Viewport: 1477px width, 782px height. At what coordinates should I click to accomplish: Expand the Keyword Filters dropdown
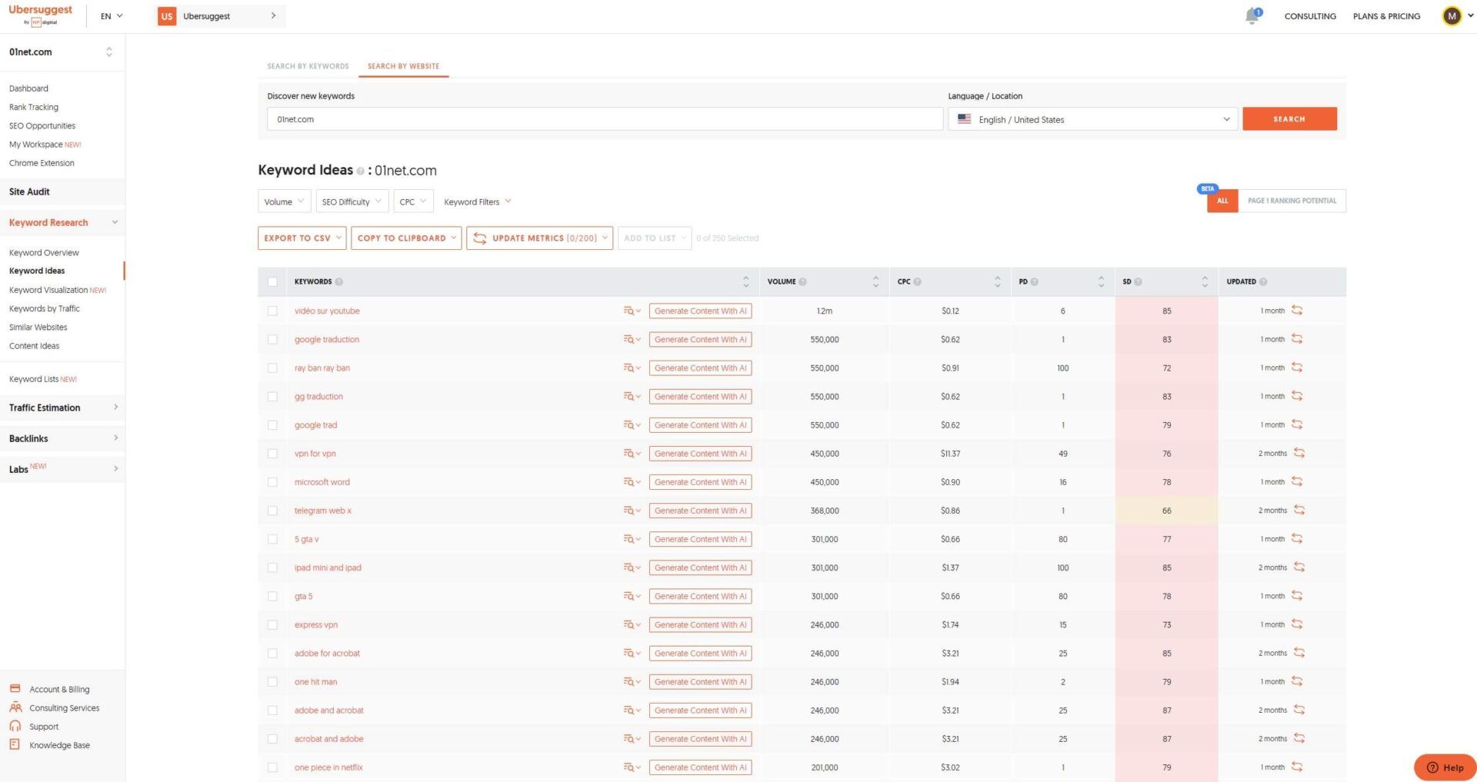pyautogui.click(x=478, y=201)
